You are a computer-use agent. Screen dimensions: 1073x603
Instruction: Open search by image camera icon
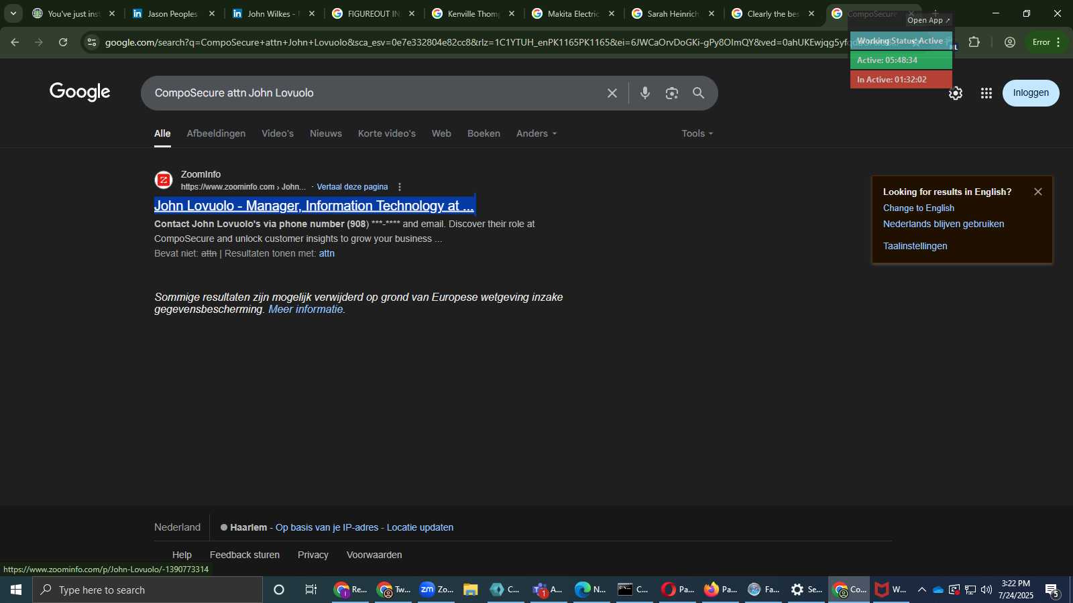coord(671,93)
